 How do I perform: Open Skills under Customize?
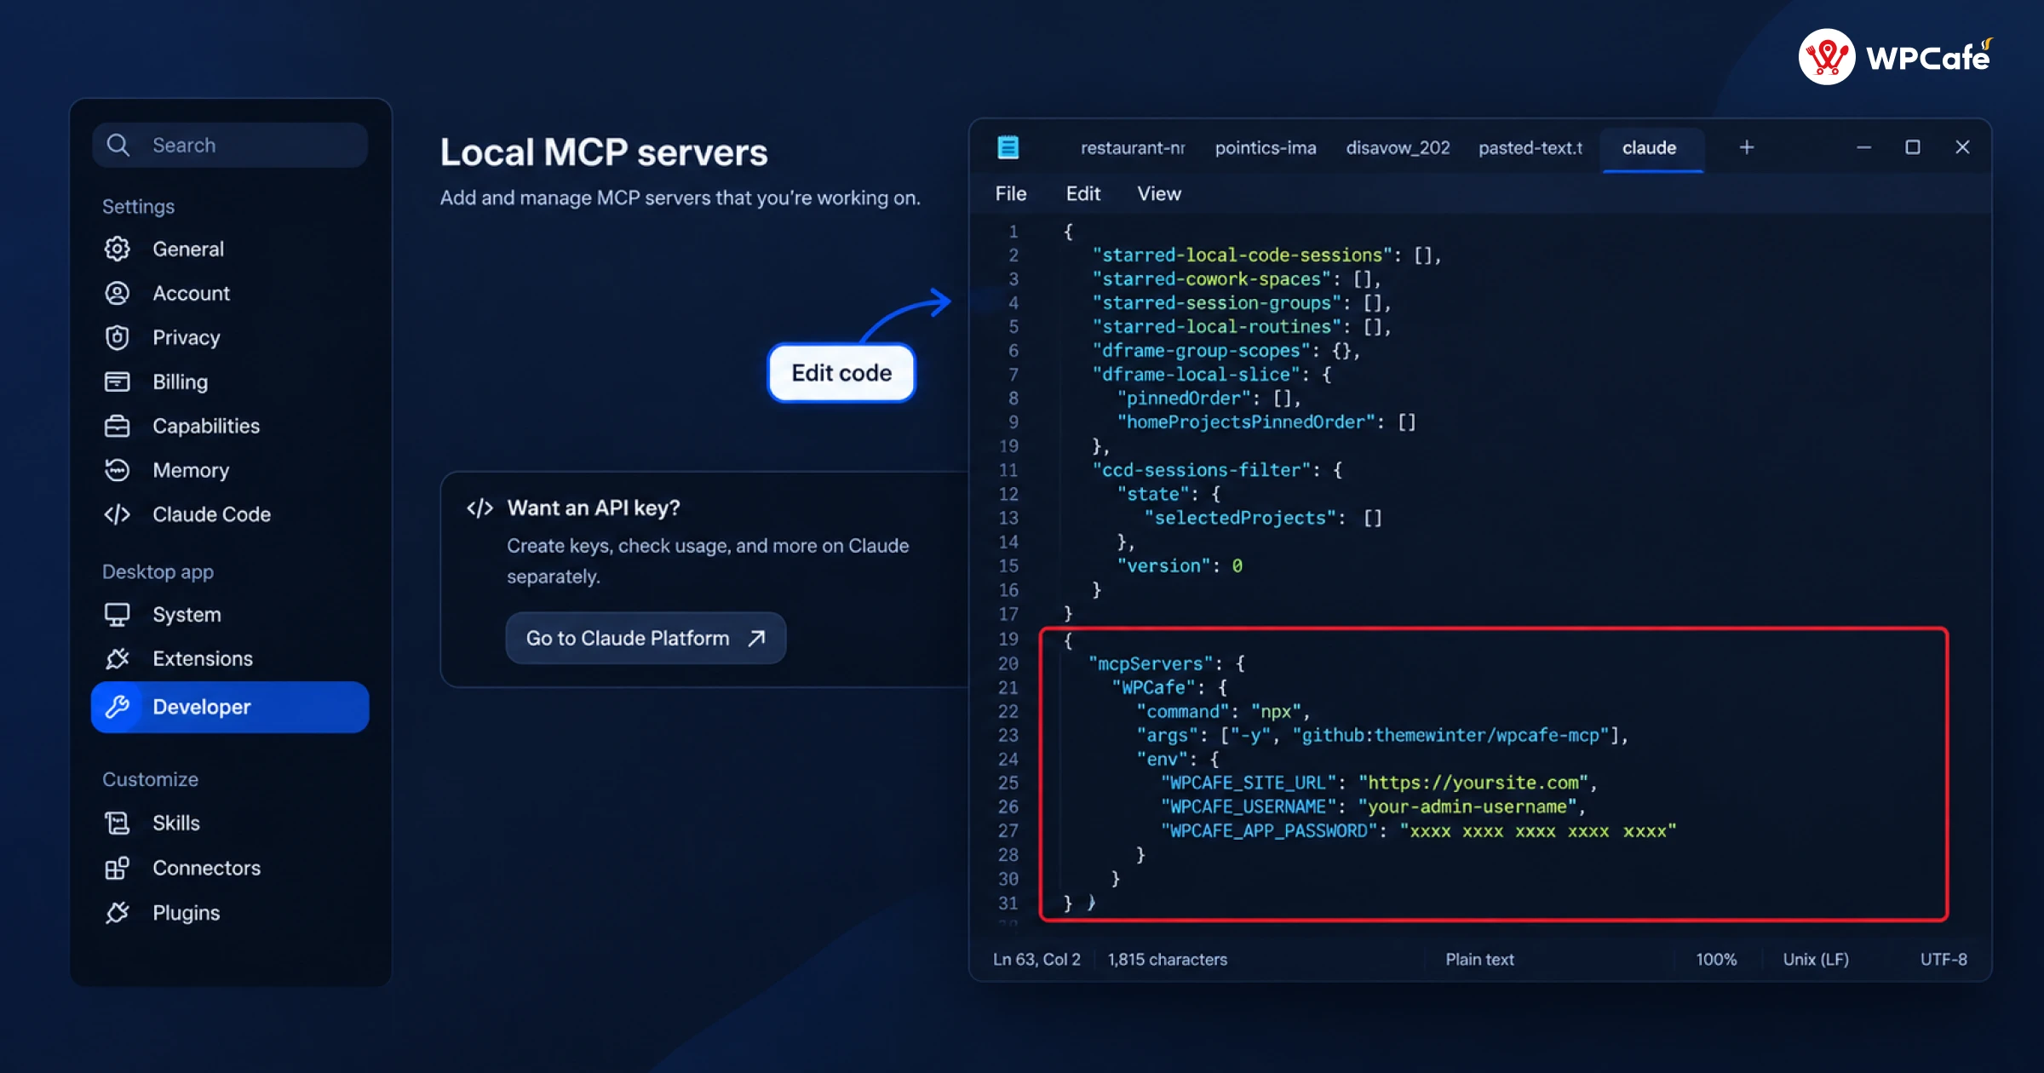pos(176,823)
